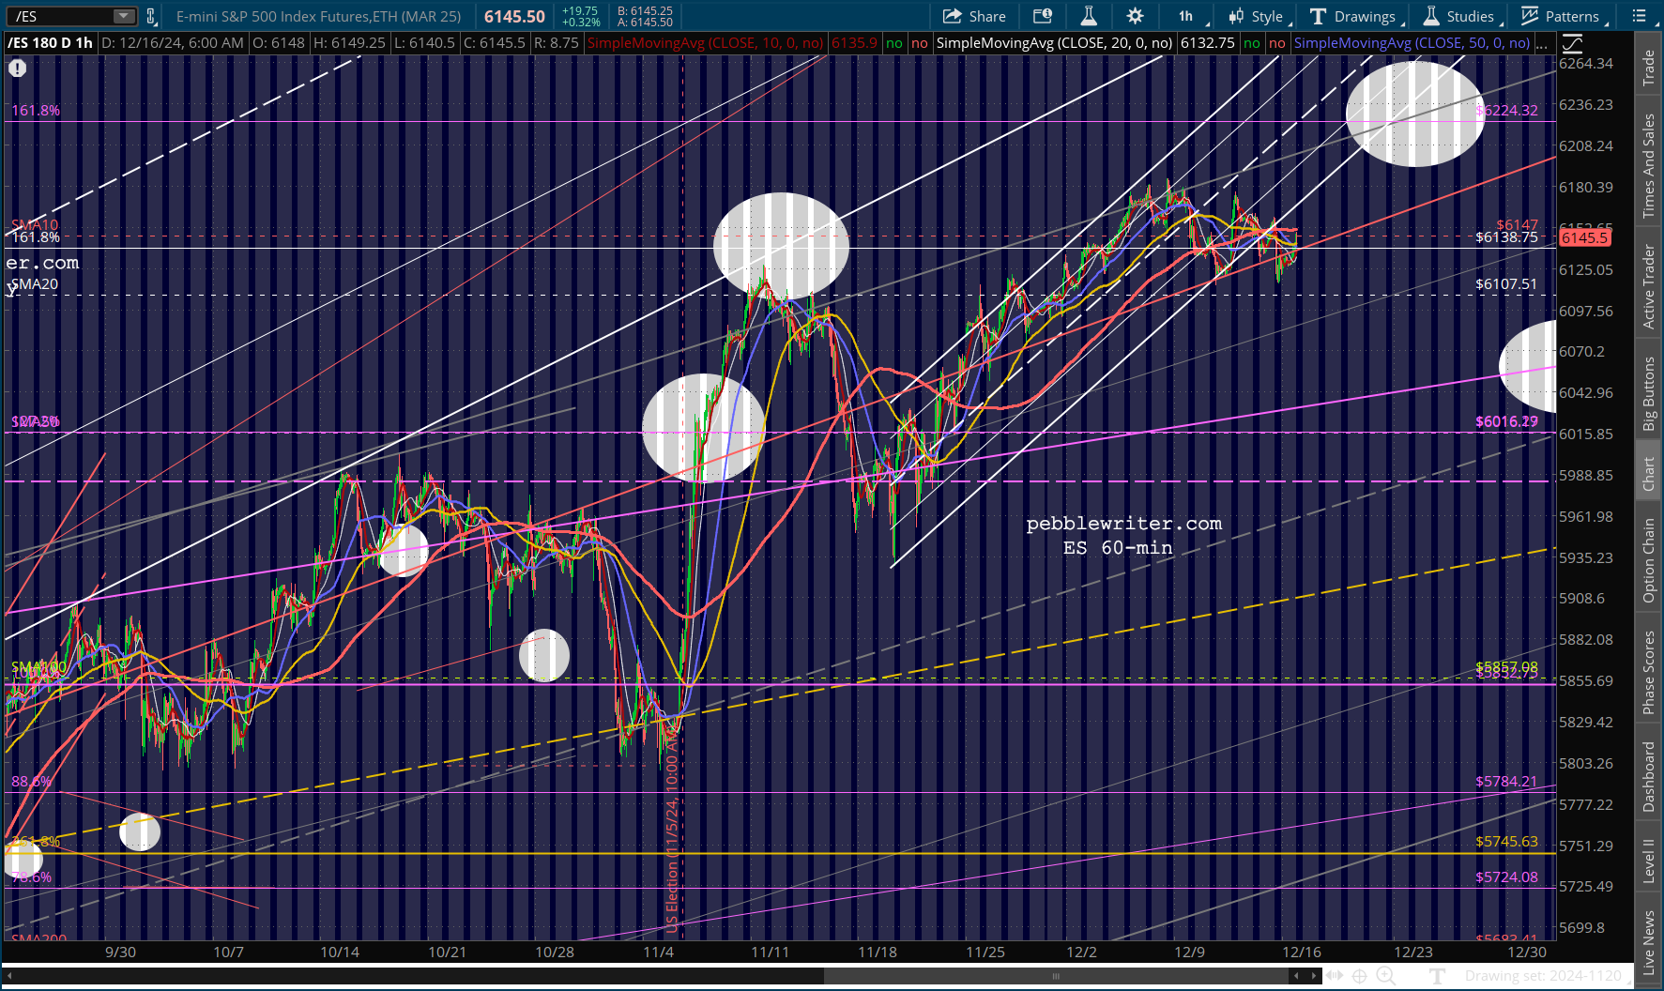
Task: Open the Drawings menu
Action: click(x=1355, y=16)
